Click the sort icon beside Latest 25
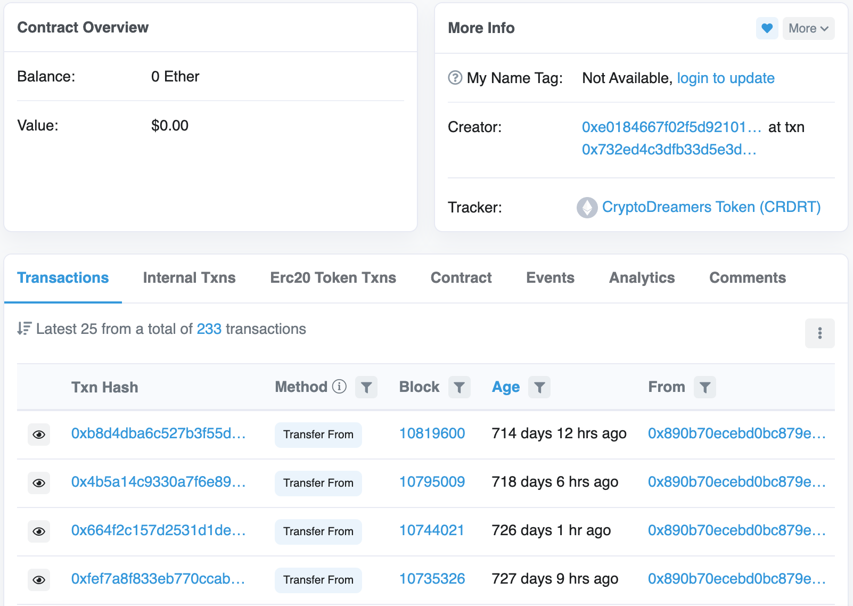Screen dimensions: 853x606 [24, 329]
